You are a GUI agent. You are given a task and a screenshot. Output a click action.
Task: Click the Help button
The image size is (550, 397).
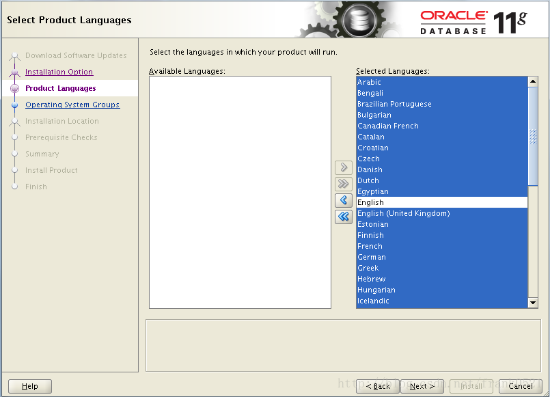30,386
